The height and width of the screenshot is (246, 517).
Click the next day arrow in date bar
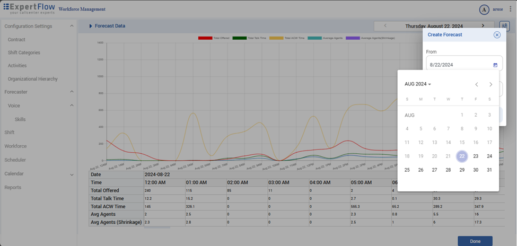coord(483,26)
